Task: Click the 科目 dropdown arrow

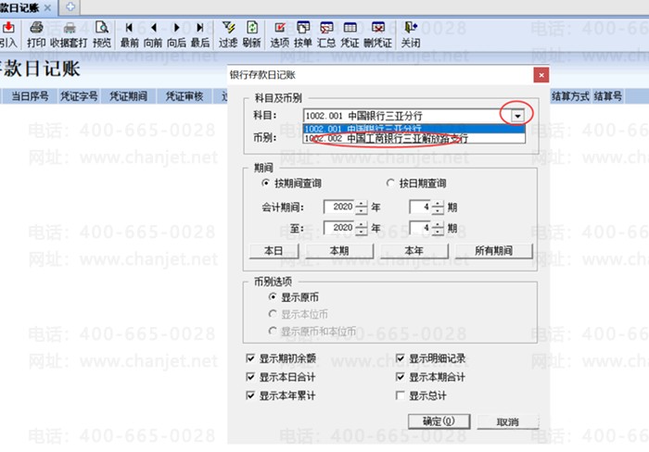Action: point(517,115)
